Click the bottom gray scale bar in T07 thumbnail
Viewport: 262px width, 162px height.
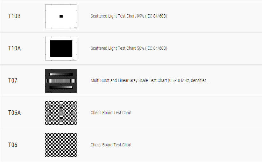pos(61,87)
